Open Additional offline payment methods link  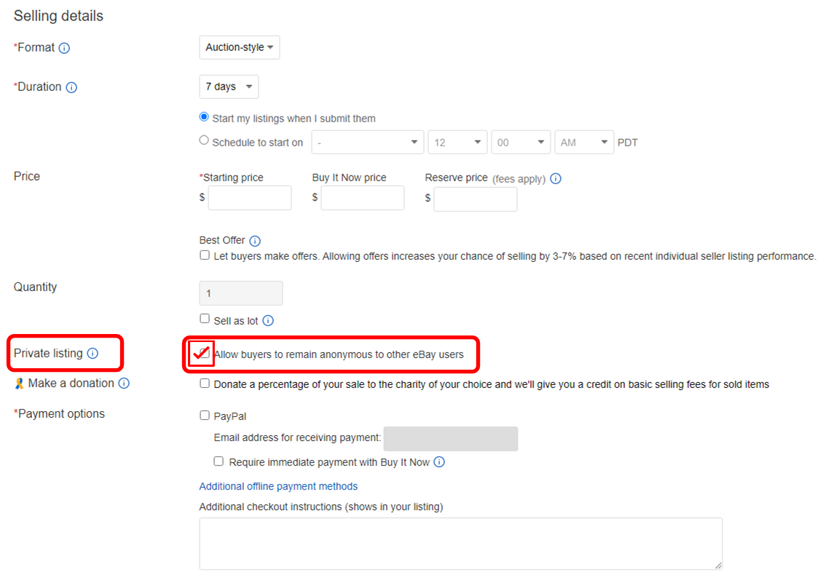278,486
